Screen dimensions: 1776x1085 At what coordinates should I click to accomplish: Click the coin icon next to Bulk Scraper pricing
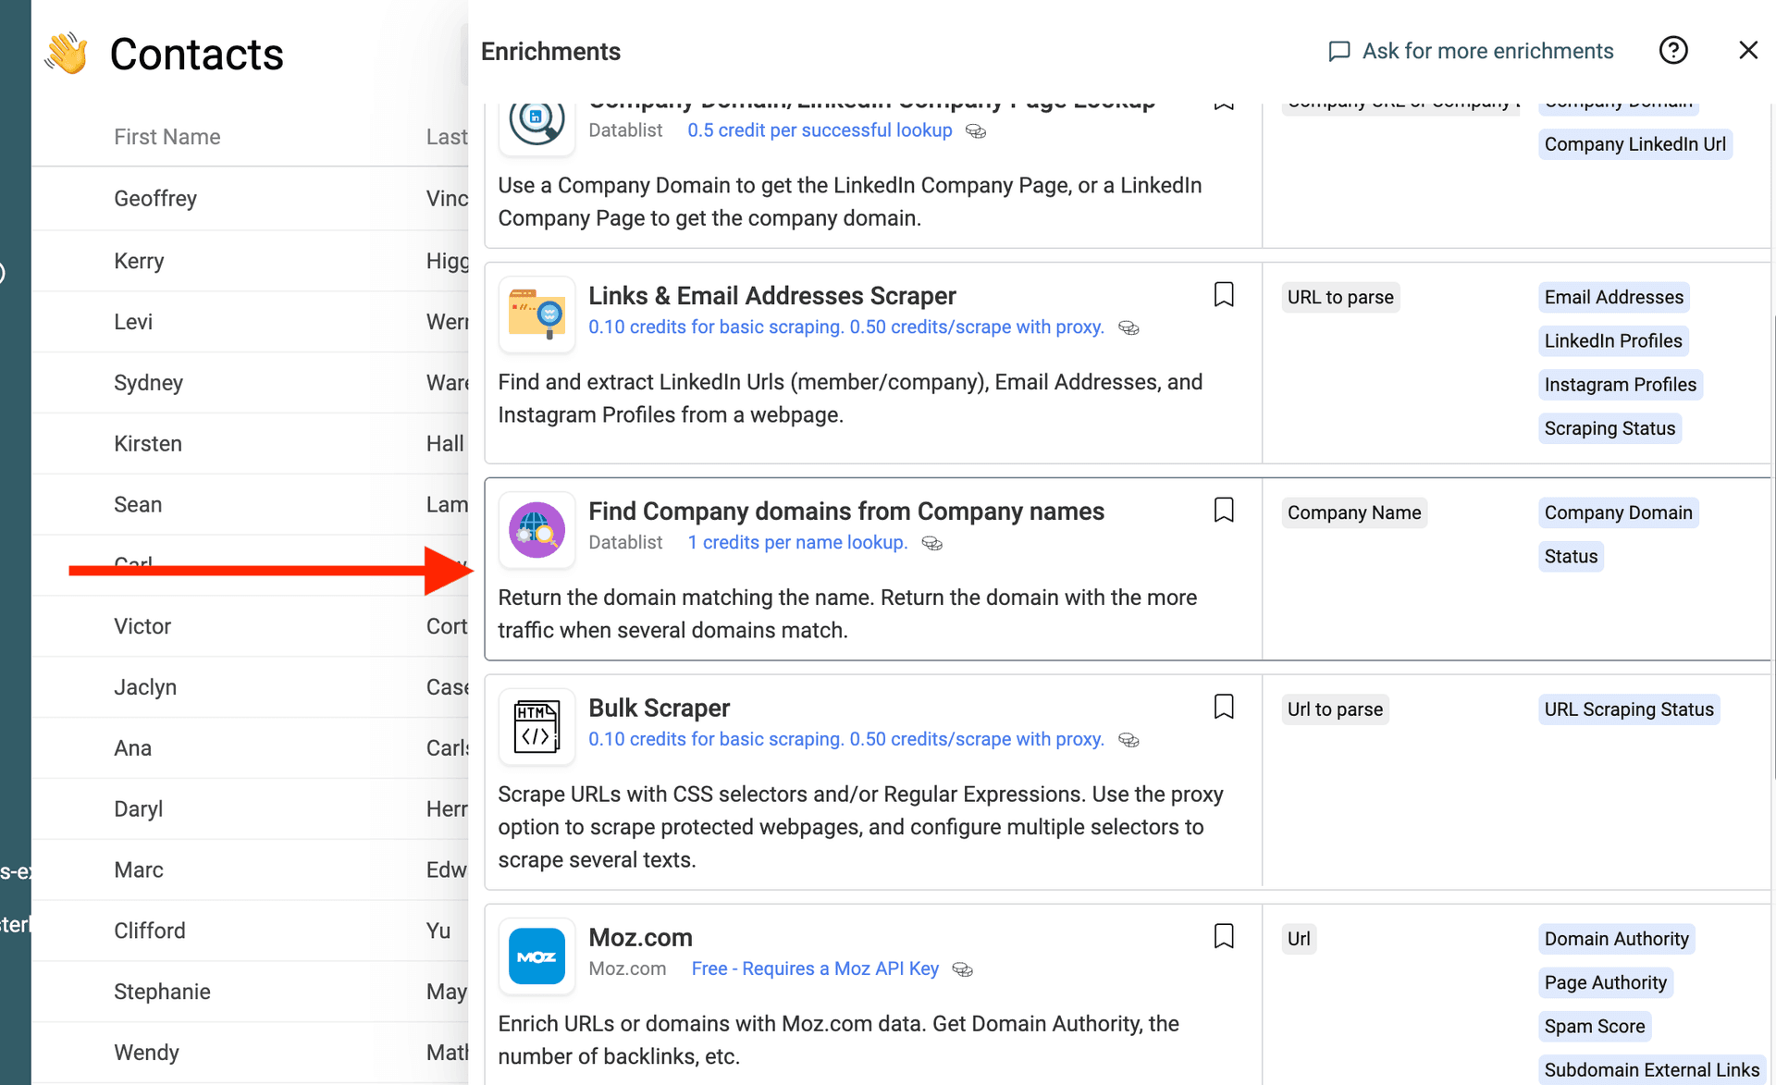click(1128, 740)
